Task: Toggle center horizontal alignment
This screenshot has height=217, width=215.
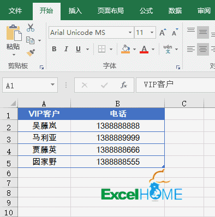Action: click(203, 49)
